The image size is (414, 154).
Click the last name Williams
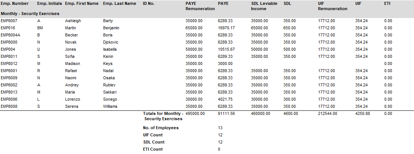[110, 106]
